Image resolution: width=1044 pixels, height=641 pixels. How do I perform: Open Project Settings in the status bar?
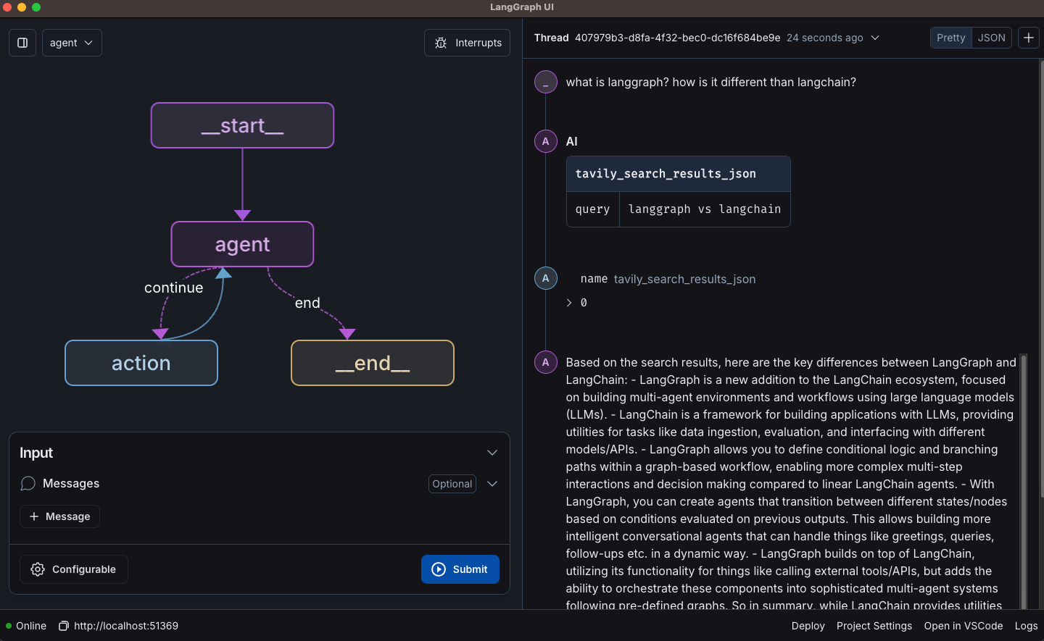point(874,626)
